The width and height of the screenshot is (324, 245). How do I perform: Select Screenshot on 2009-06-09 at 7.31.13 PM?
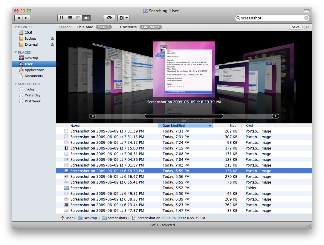click(x=184, y=137)
